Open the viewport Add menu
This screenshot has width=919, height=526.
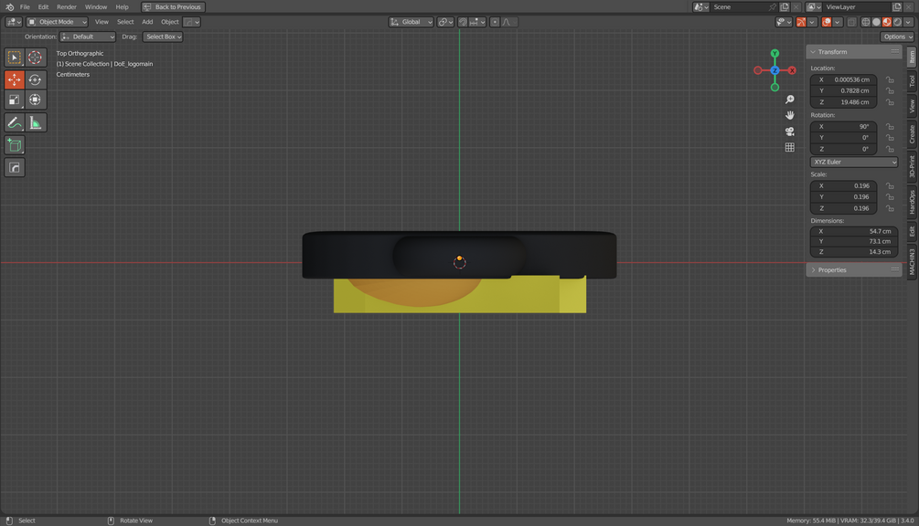(147, 22)
